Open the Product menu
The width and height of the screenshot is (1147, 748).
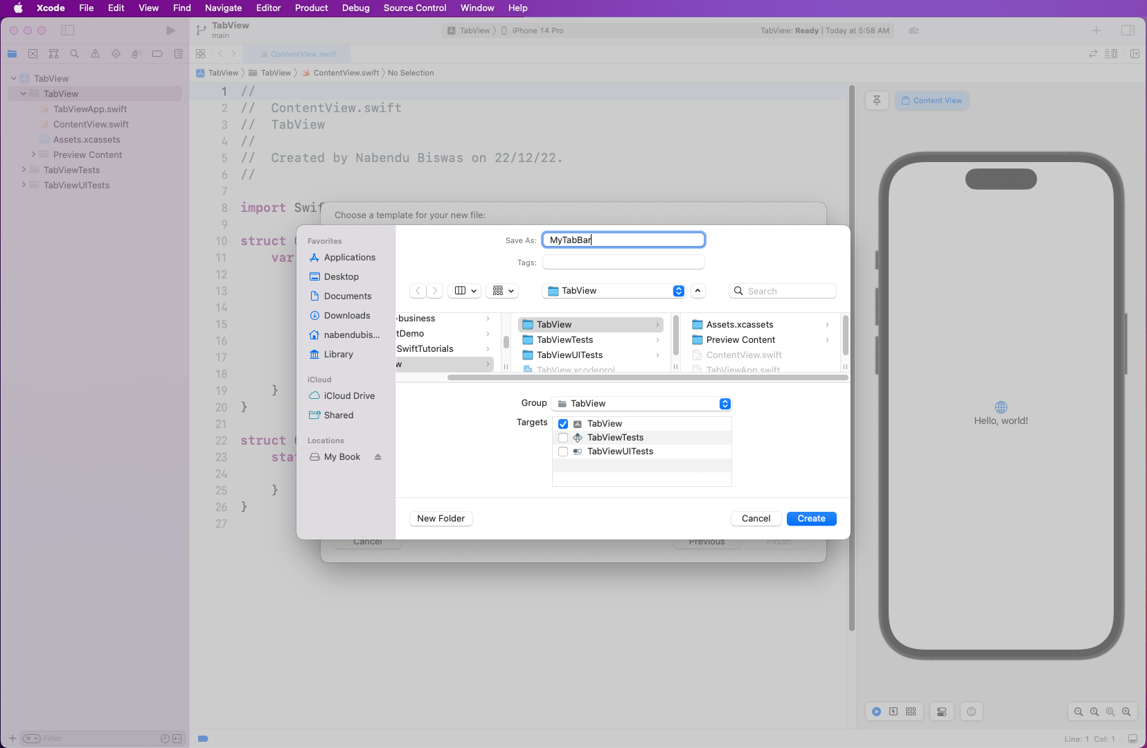click(312, 8)
